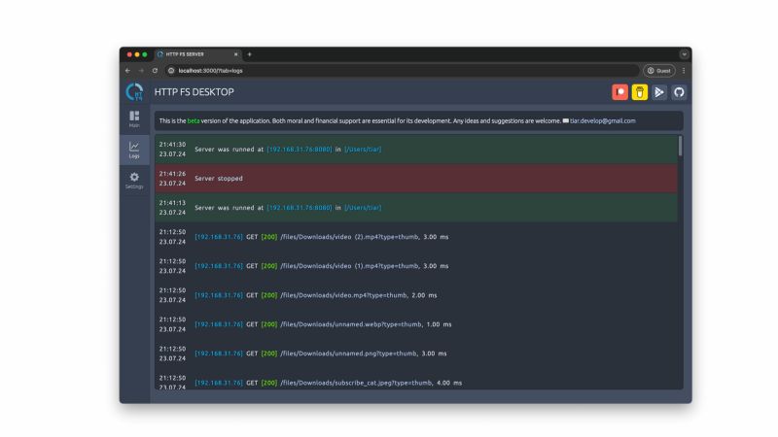
Task: Click IP address in video.mp4 log row
Action: tap(219, 295)
